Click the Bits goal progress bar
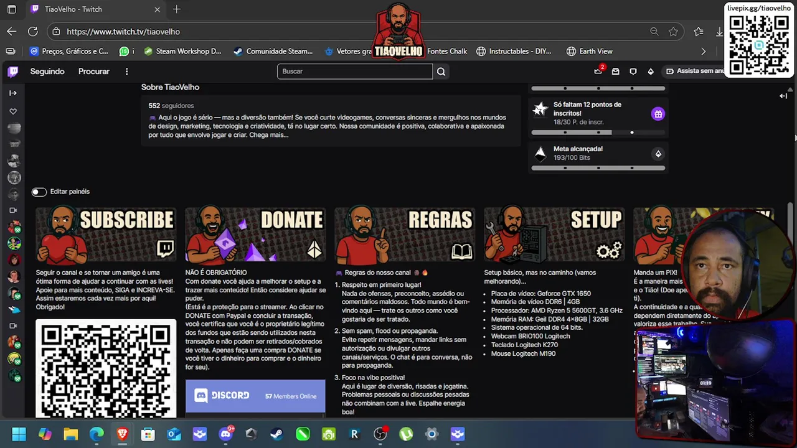The image size is (797, 448). [x=598, y=168]
